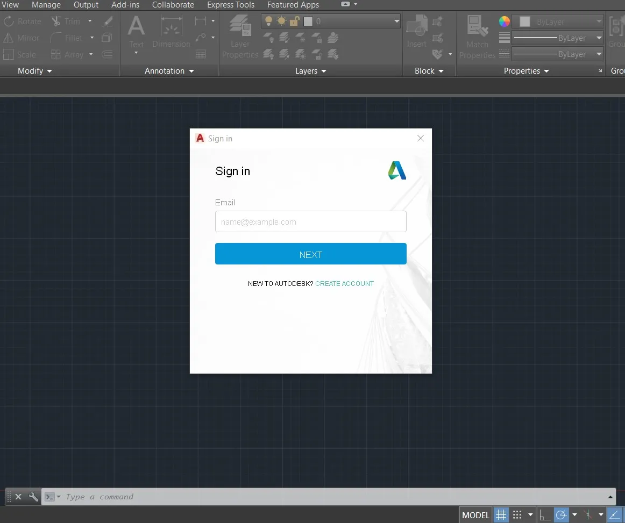625x523 pixels.
Task: Expand the Layers panel
Action: click(310, 70)
